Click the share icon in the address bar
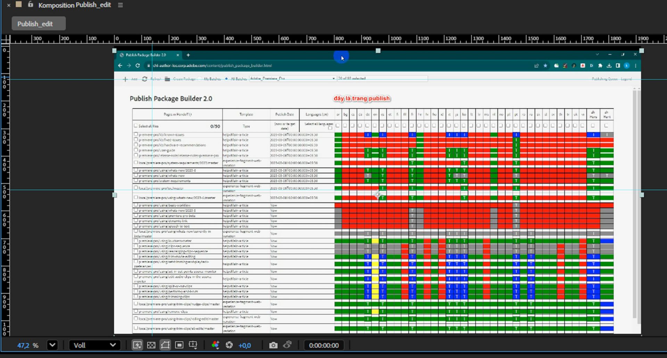Screen dimensions: 667x358 [x=537, y=66]
